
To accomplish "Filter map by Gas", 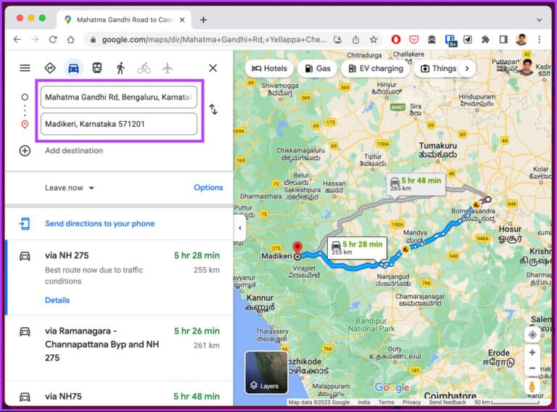I will coord(318,69).
